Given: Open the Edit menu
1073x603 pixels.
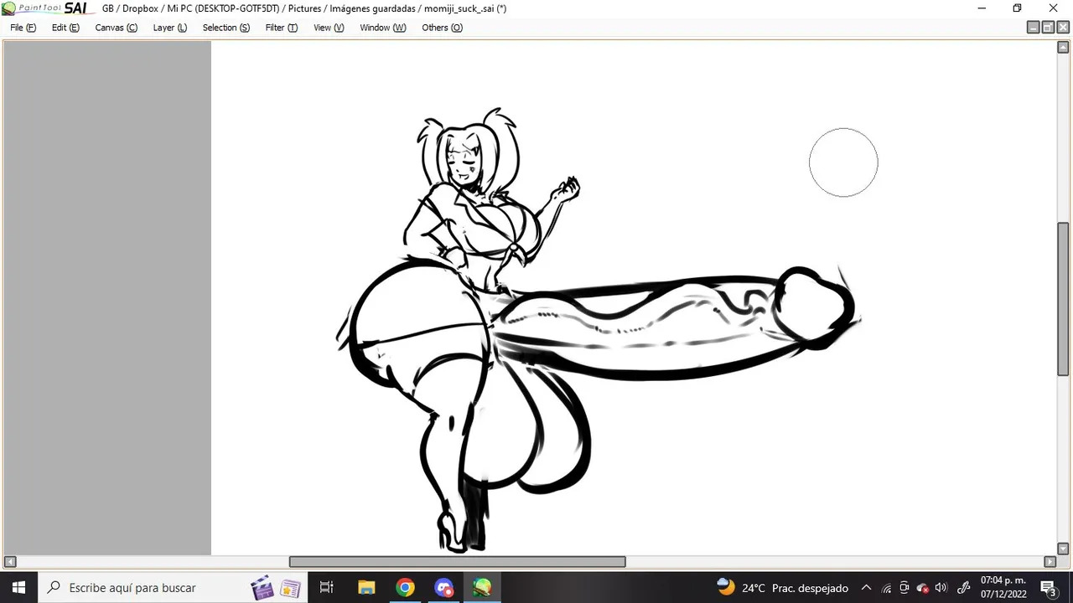Looking at the screenshot, I should tap(65, 28).
